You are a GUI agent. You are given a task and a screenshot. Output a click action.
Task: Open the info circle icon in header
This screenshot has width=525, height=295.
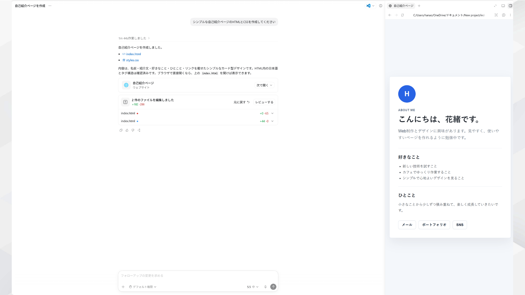tap(381, 6)
